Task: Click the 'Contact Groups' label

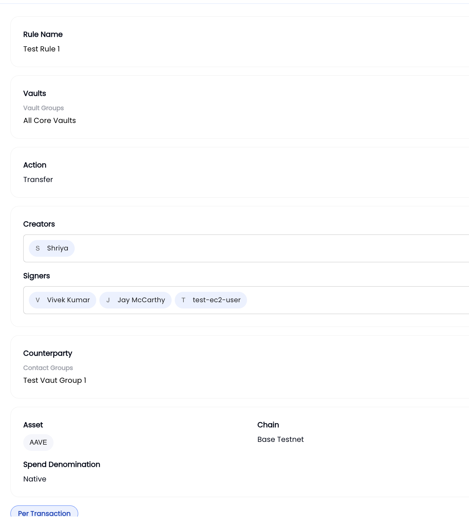Action: (x=48, y=368)
